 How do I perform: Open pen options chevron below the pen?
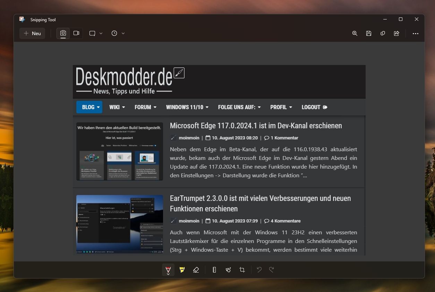[168, 274]
